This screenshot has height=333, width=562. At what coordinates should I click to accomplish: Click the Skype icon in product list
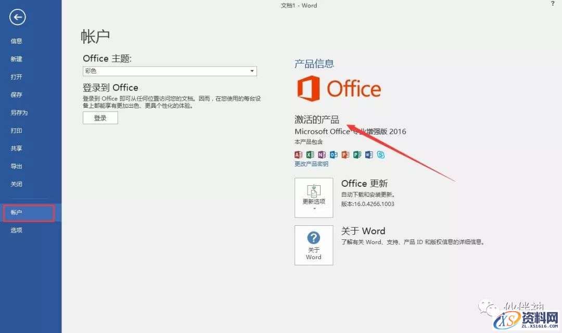coord(380,155)
